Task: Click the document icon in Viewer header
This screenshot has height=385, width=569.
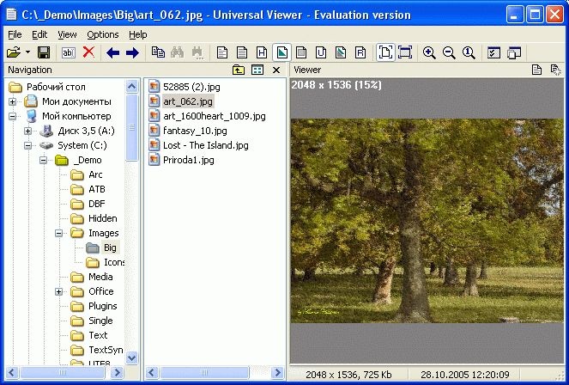Action: (536, 70)
